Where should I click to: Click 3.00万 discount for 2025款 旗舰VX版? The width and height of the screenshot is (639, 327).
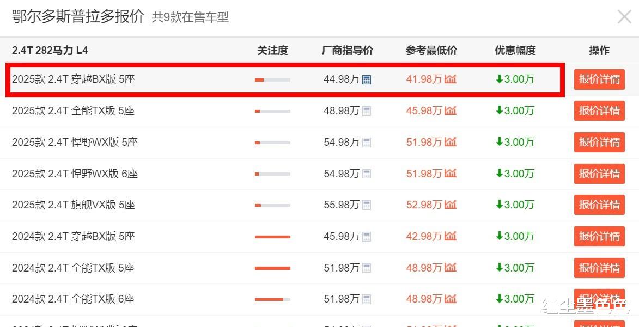click(515, 205)
